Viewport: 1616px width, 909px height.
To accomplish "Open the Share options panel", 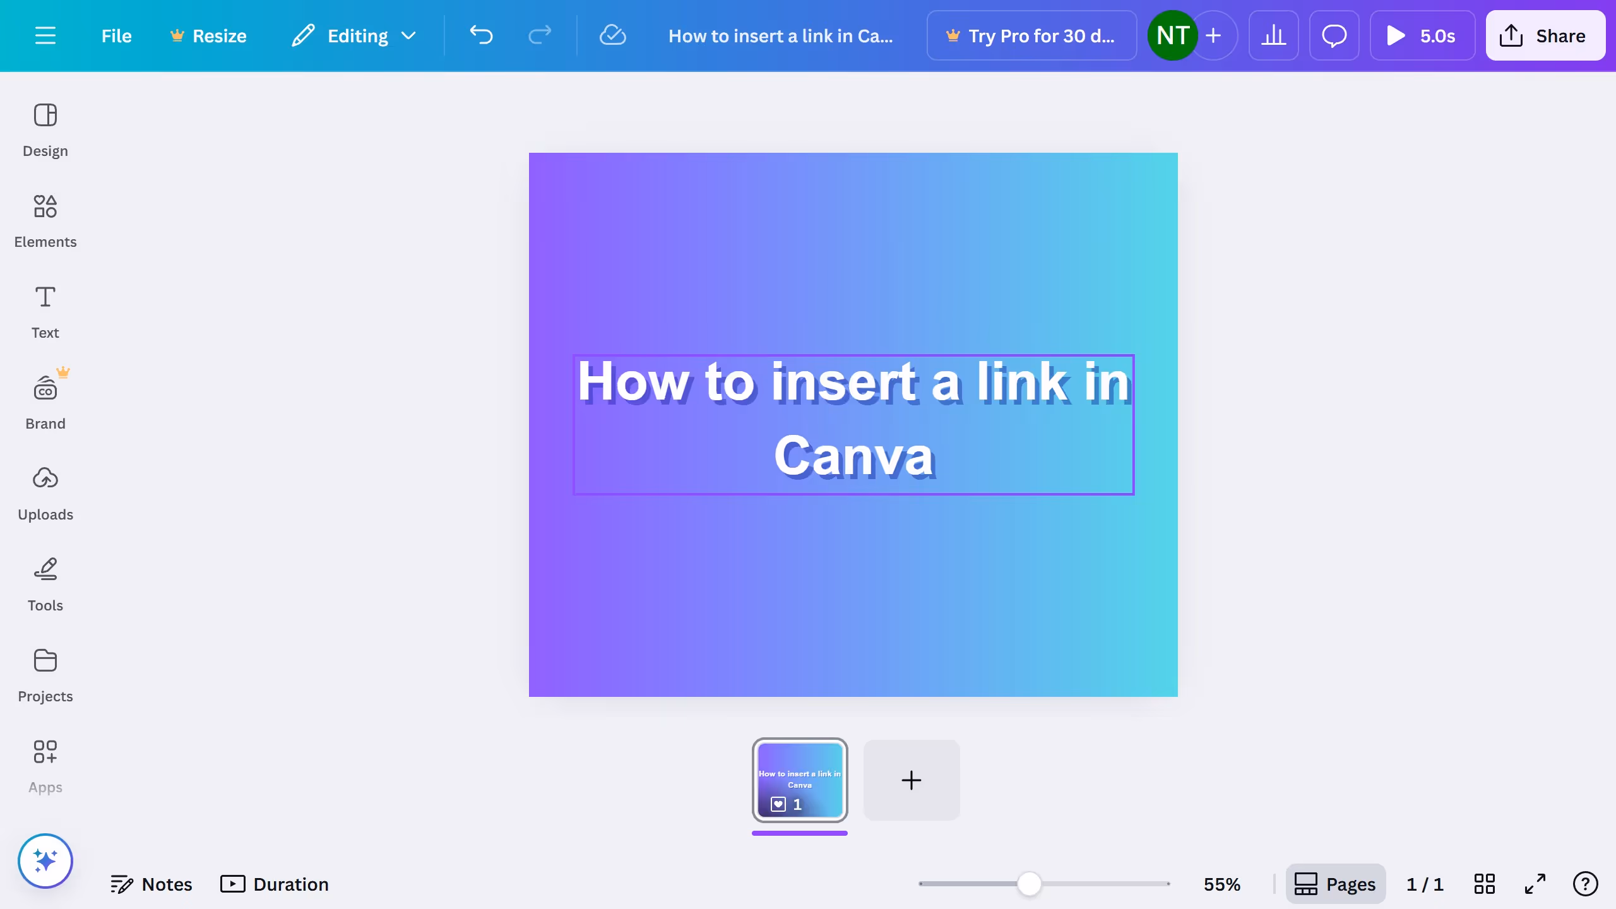I will coord(1545,35).
